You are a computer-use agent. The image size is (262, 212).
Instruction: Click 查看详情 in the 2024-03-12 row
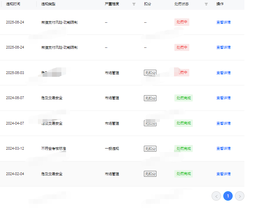223,149
